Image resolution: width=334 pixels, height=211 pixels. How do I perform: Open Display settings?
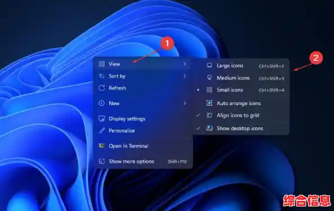143,118
